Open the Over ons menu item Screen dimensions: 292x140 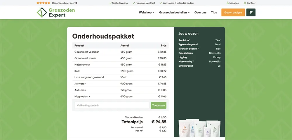[200, 13]
